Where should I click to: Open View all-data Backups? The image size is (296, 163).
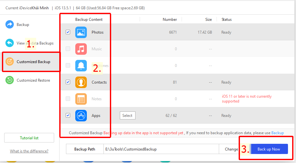(x=35, y=43)
